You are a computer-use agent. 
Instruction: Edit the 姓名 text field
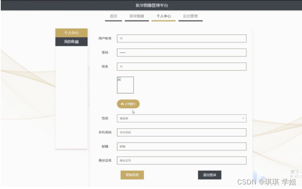(x=181, y=67)
